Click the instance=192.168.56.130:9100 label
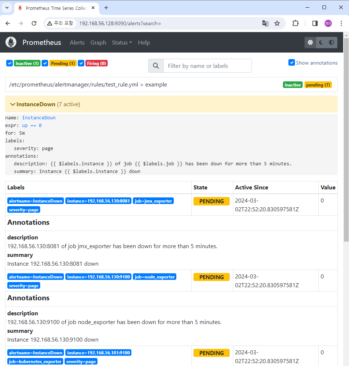349x366 pixels. click(x=98, y=277)
